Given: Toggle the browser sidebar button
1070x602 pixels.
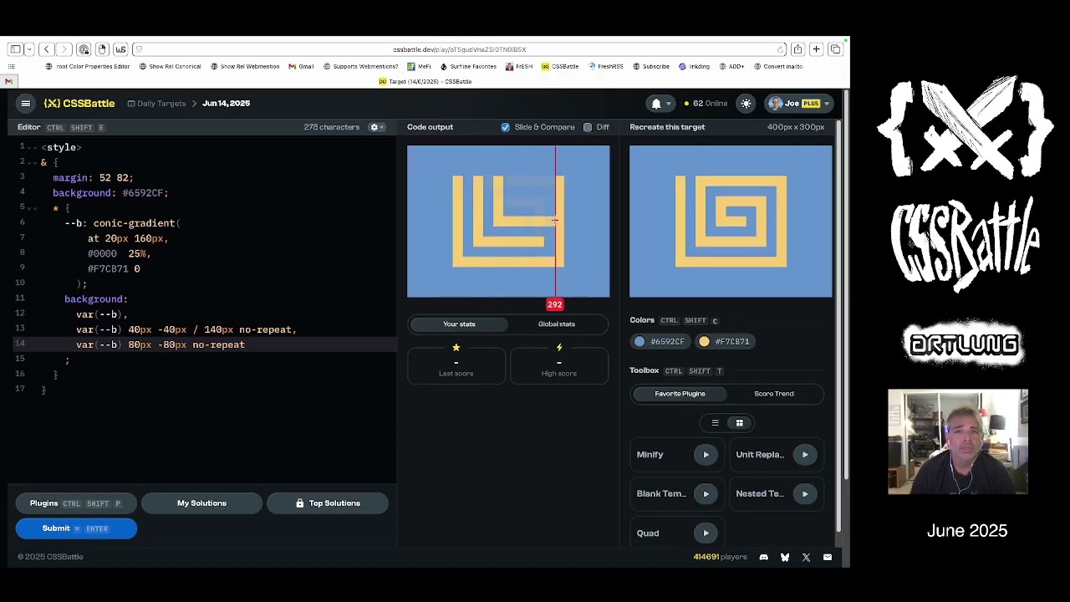Looking at the screenshot, I should click(16, 49).
